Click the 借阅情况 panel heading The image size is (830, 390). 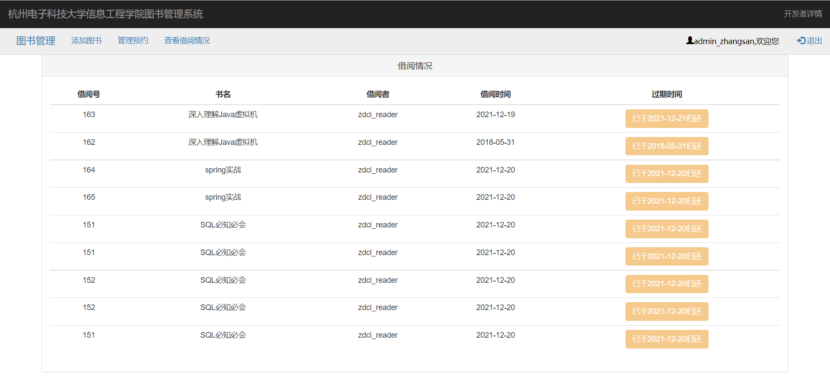[415, 66]
